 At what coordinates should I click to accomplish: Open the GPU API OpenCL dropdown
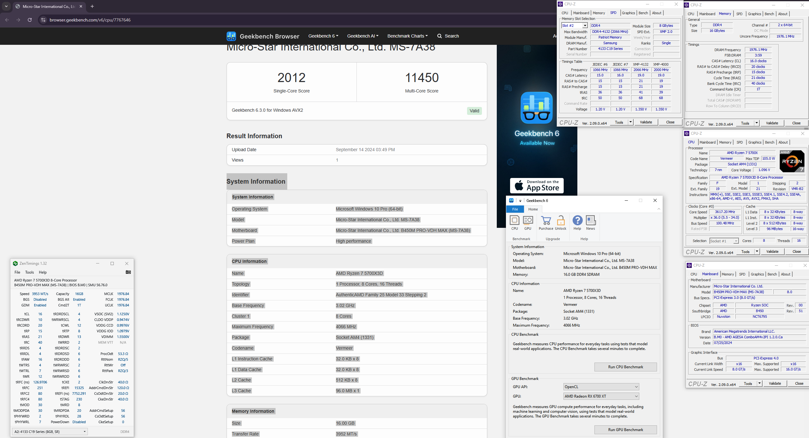coord(601,387)
